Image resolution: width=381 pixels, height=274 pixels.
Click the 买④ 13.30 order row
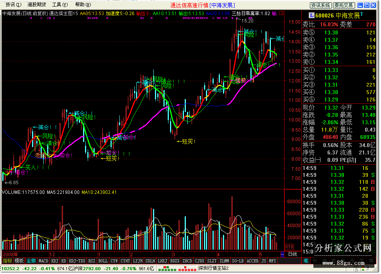click(x=339, y=92)
